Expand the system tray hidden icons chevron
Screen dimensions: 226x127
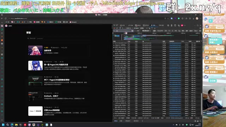[x=173, y=125]
